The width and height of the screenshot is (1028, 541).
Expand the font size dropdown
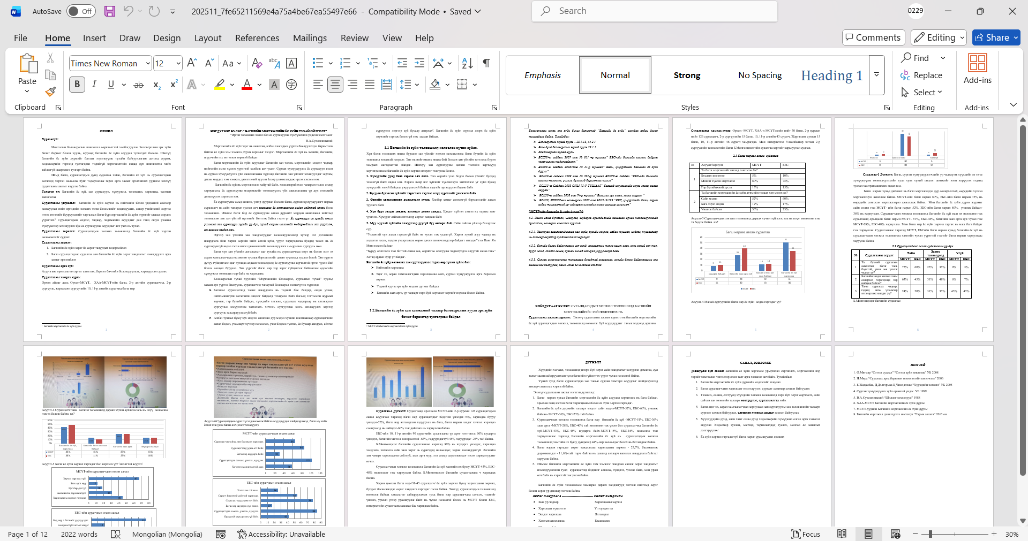pyautogui.click(x=178, y=64)
